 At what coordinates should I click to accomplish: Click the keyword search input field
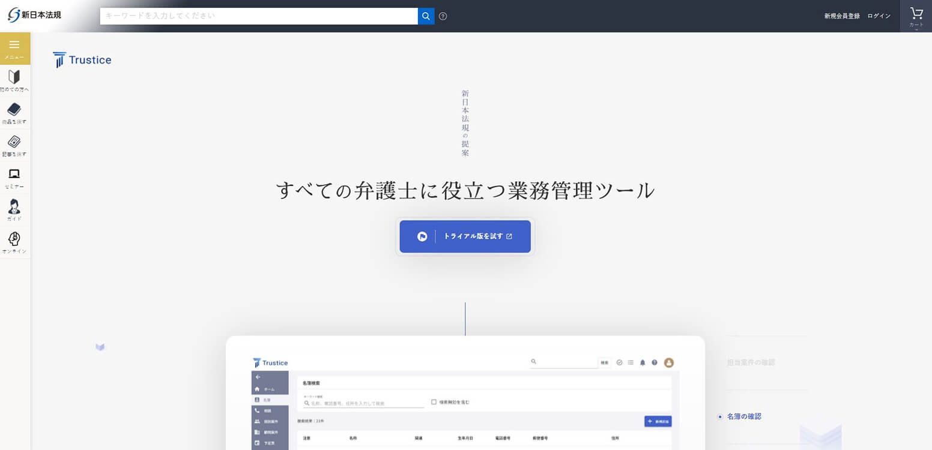[x=258, y=16]
